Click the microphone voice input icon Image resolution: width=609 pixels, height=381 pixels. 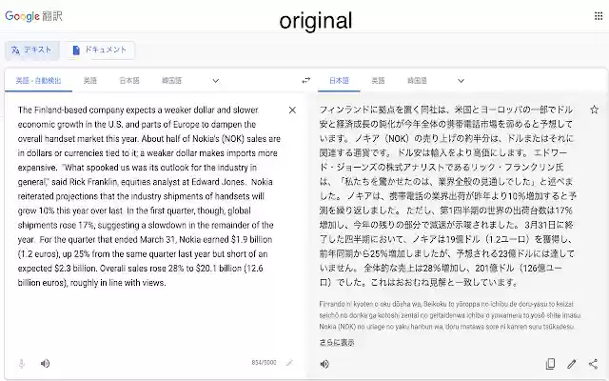(x=22, y=364)
